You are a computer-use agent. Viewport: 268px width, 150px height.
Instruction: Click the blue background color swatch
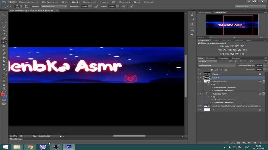[5, 97]
